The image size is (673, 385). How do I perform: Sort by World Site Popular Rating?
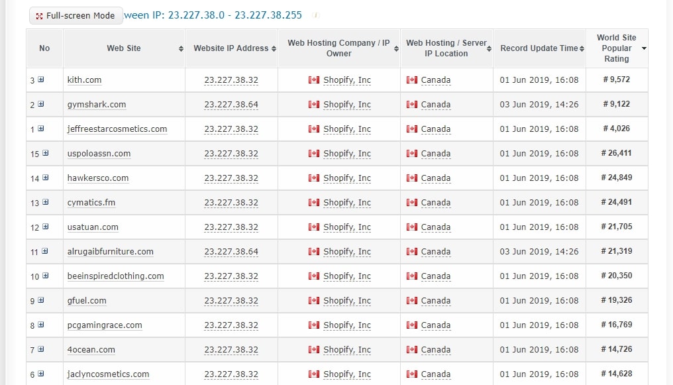coord(617,48)
